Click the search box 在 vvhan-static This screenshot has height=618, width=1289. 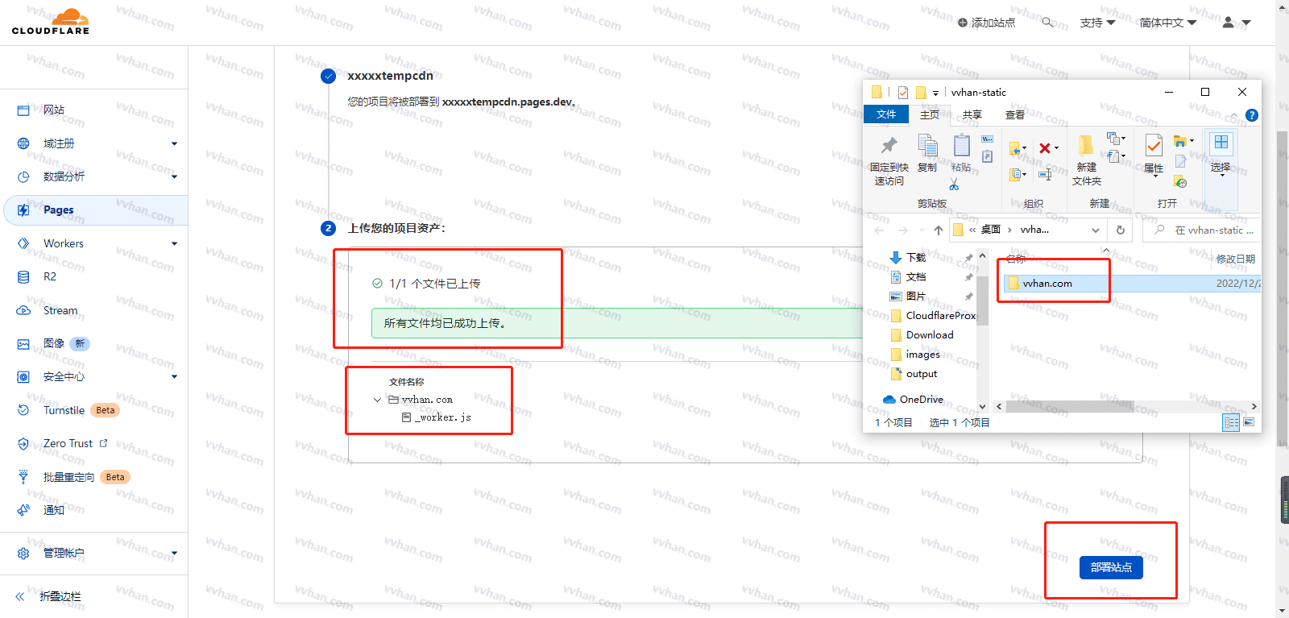pos(1200,230)
